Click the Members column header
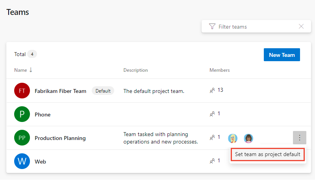 (x=219, y=70)
